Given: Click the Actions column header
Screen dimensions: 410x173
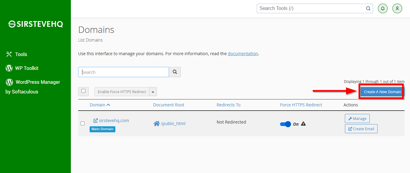Looking at the screenshot, I should pos(351,105).
